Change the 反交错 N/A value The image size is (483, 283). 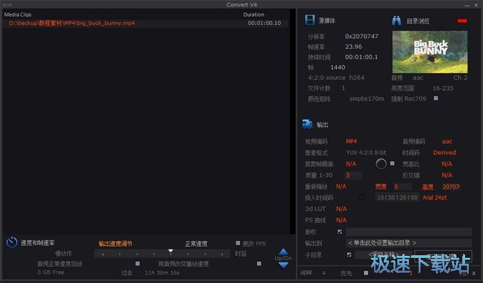tap(447, 175)
